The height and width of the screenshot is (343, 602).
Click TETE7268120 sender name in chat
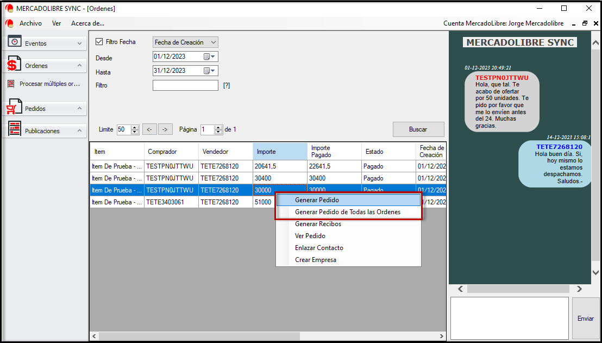pyautogui.click(x=560, y=147)
